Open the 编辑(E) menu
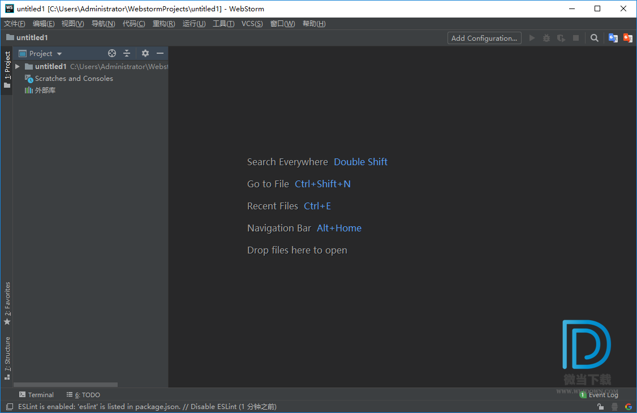 (44, 24)
